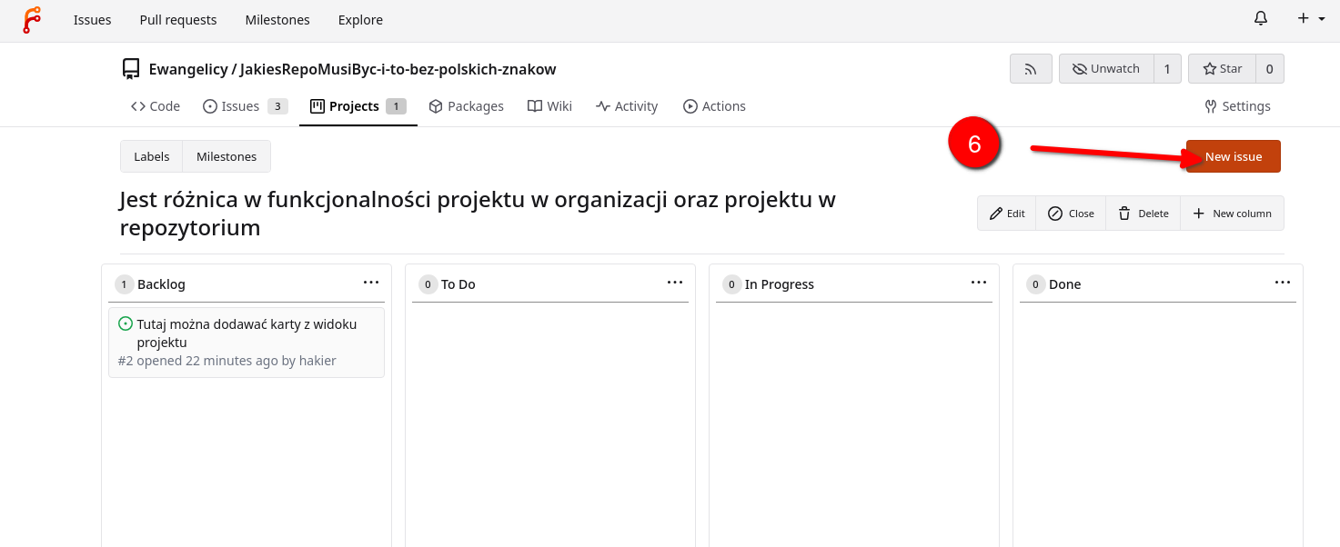The image size is (1340, 547).
Task: Add a New column to the board
Action: click(1233, 214)
